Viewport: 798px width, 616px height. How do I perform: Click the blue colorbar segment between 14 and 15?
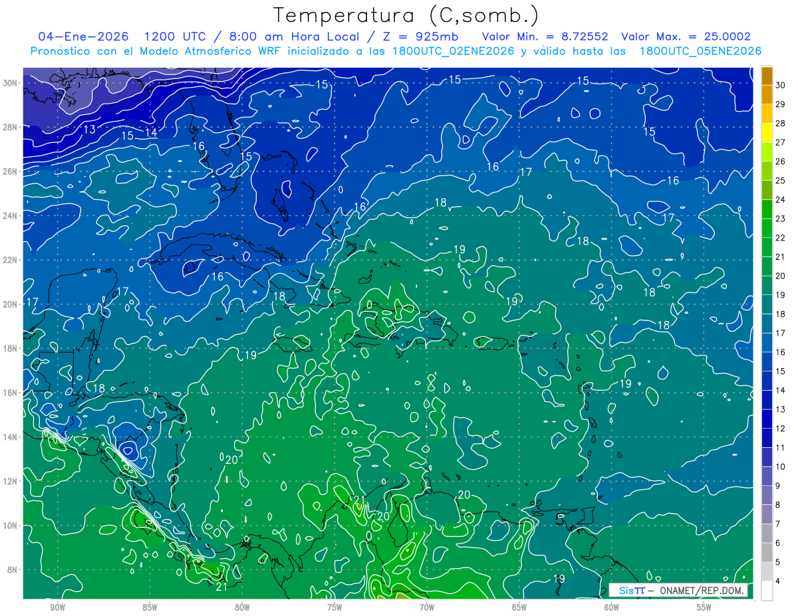pos(767,381)
